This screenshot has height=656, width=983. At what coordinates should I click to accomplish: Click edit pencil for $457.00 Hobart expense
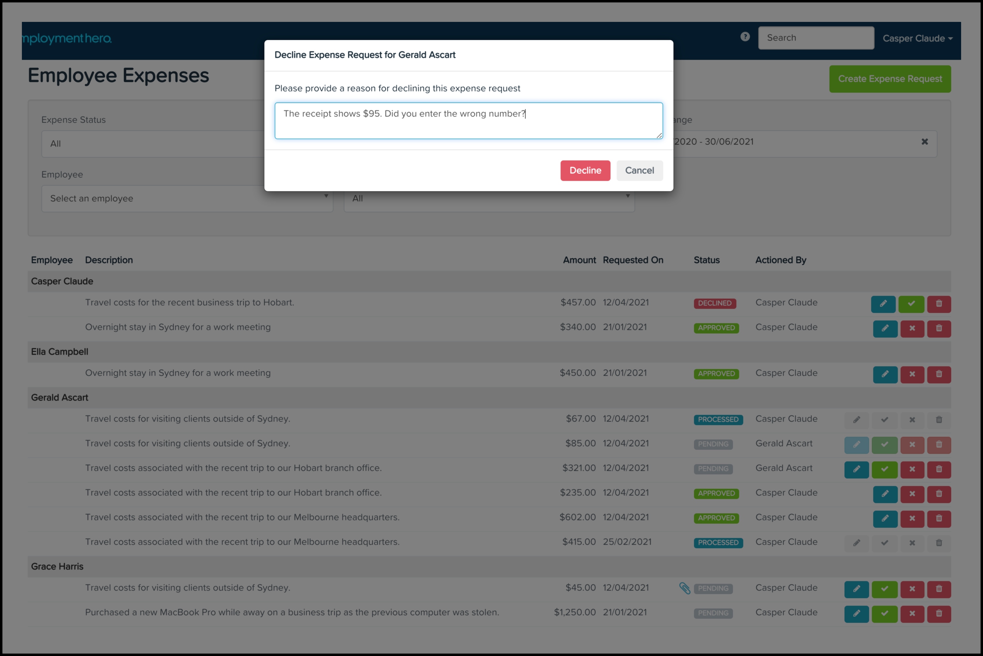tap(882, 304)
